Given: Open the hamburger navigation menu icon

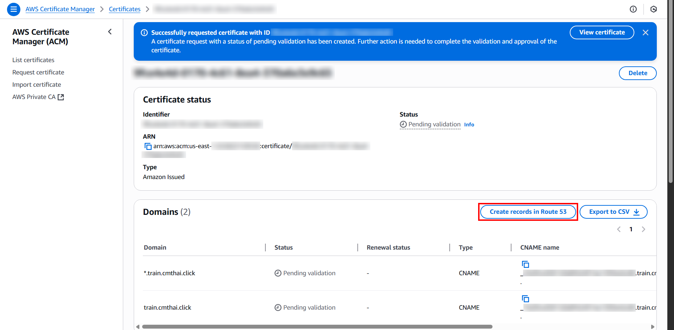Looking at the screenshot, I should (14, 9).
